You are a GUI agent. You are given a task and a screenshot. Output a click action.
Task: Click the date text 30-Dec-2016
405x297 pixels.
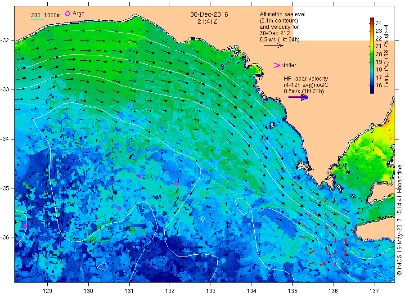pos(209,14)
